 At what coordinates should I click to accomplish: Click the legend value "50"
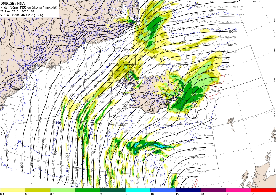tap(253, 194)
